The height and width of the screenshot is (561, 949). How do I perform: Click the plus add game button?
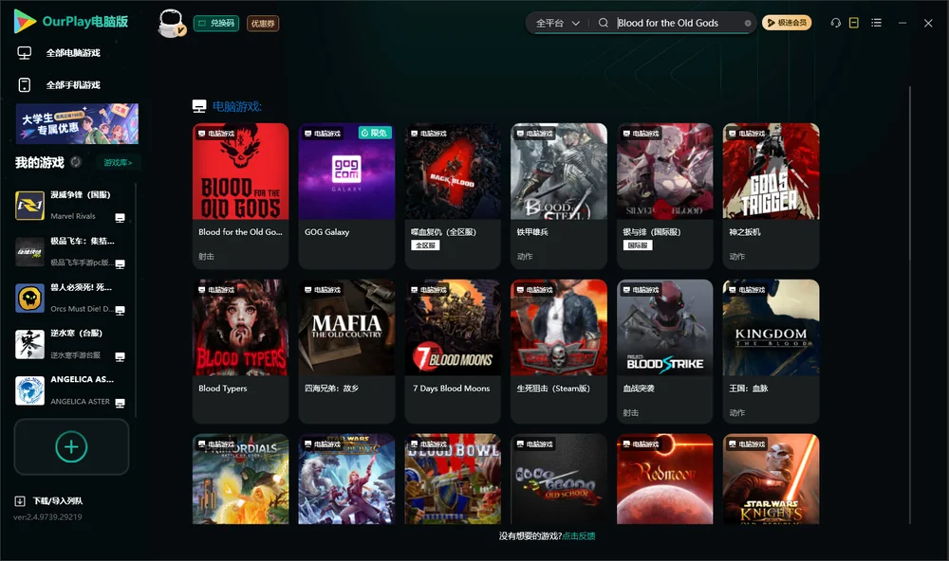71,446
